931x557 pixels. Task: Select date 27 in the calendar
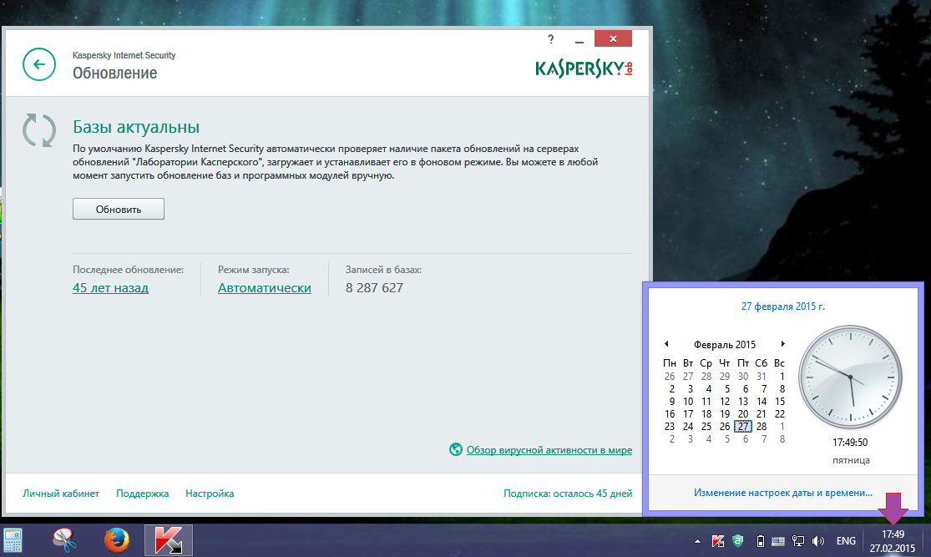coord(743,427)
